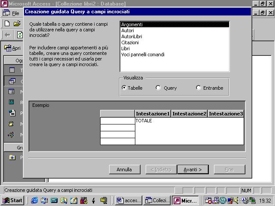Viewport: 275px width, 206px height.
Task: Click the network computers tray icon
Action: click(253, 200)
